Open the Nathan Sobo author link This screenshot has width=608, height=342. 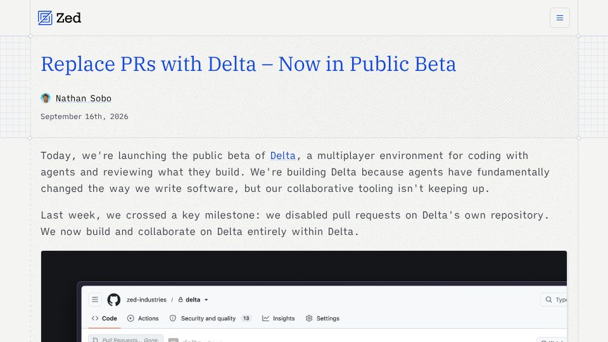tap(84, 99)
